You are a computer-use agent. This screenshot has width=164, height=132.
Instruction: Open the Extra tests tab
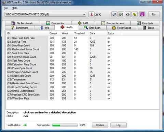(145, 23)
